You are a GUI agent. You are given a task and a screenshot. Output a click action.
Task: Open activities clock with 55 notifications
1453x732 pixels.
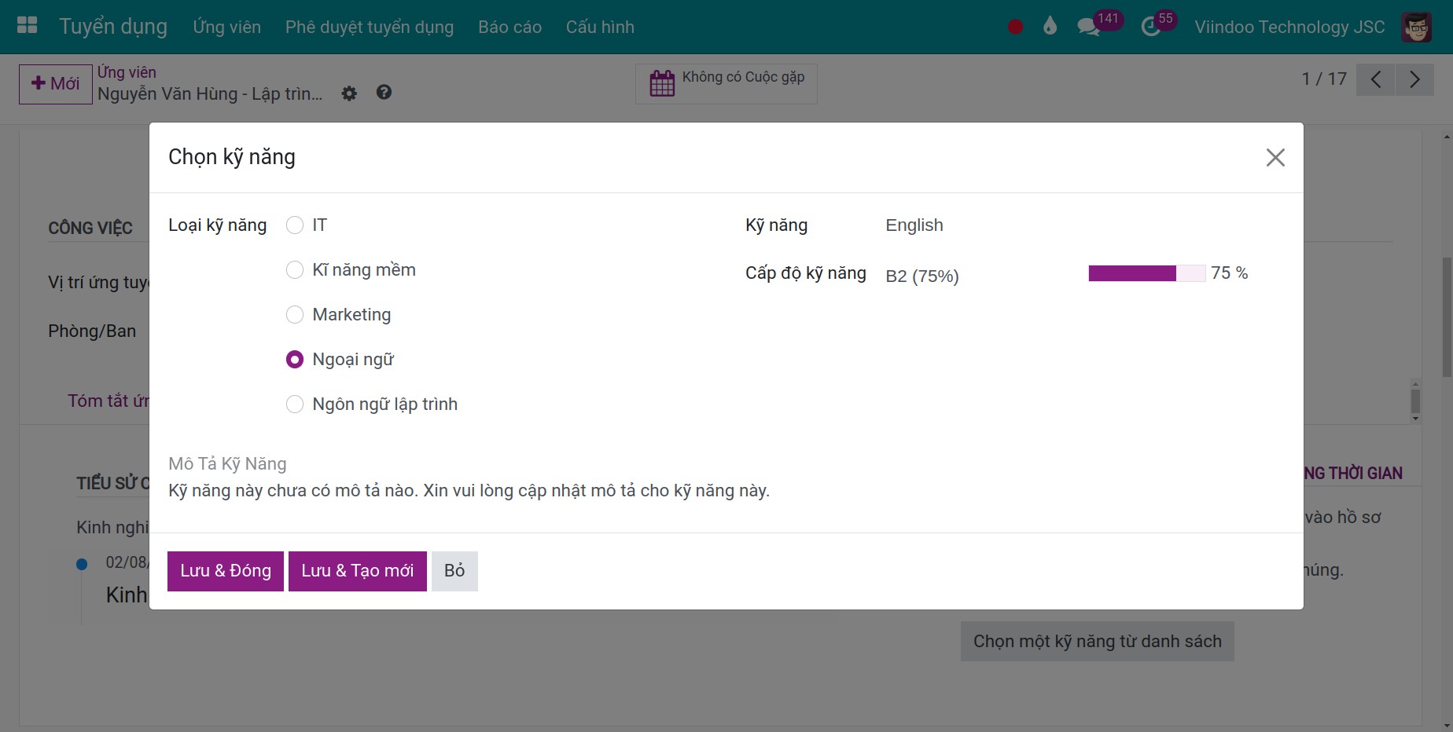pyautogui.click(x=1151, y=27)
